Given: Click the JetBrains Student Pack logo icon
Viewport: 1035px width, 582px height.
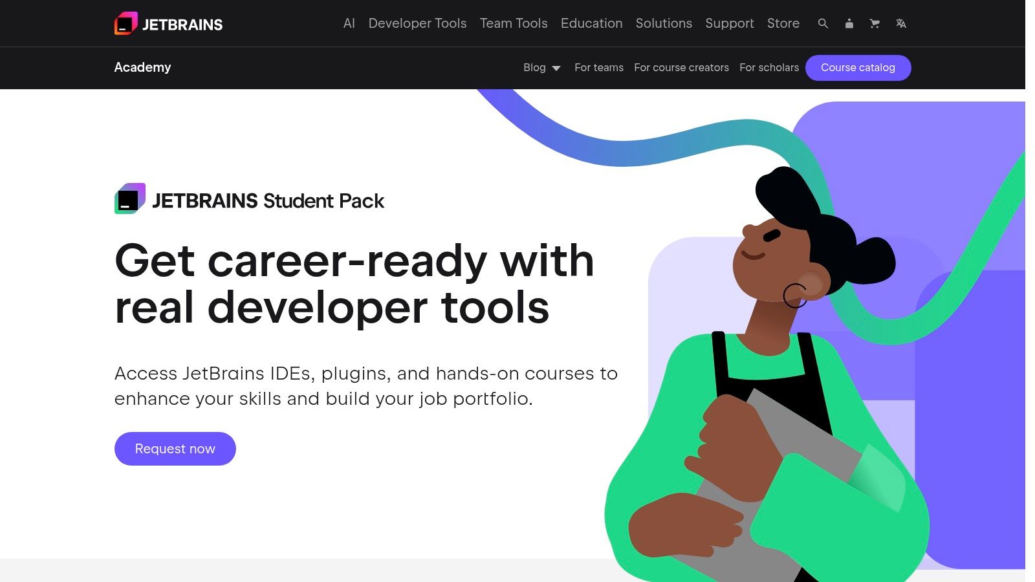Looking at the screenshot, I should [x=130, y=199].
